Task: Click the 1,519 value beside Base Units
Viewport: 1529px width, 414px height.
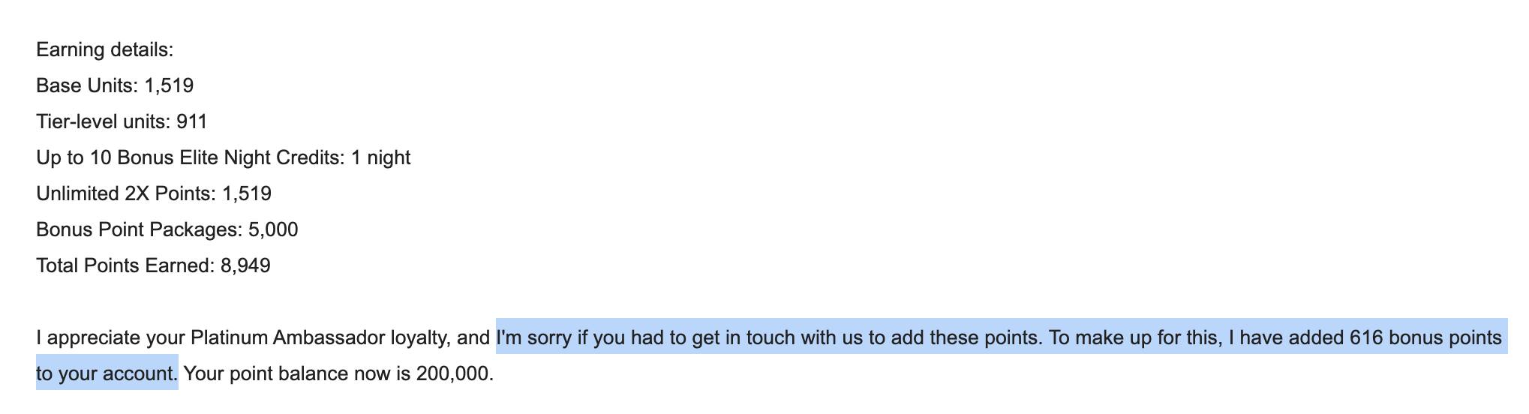Action: 169,86
